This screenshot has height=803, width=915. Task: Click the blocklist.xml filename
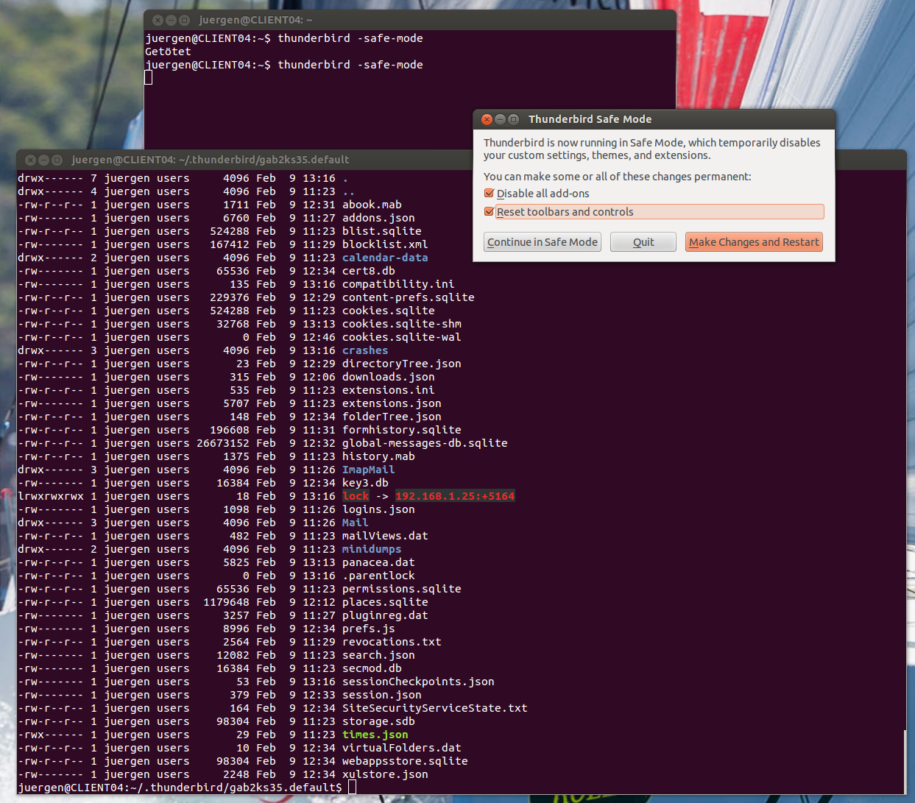(x=385, y=244)
